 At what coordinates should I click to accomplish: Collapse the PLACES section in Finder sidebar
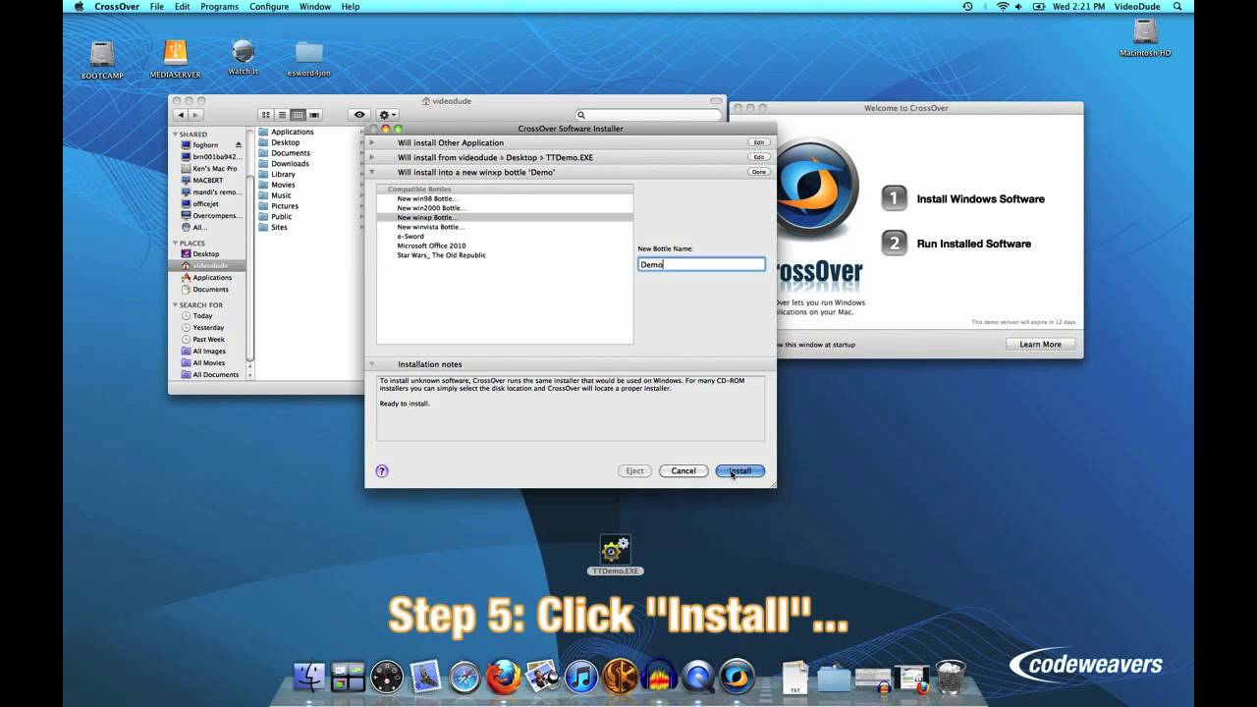176,243
